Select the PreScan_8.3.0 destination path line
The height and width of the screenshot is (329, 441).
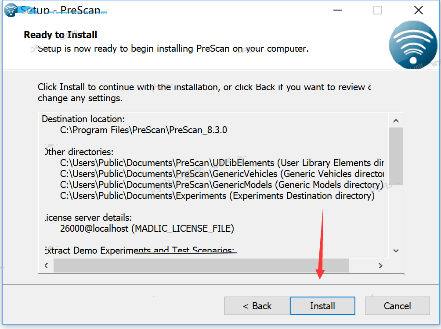click(x=144, y=130)
